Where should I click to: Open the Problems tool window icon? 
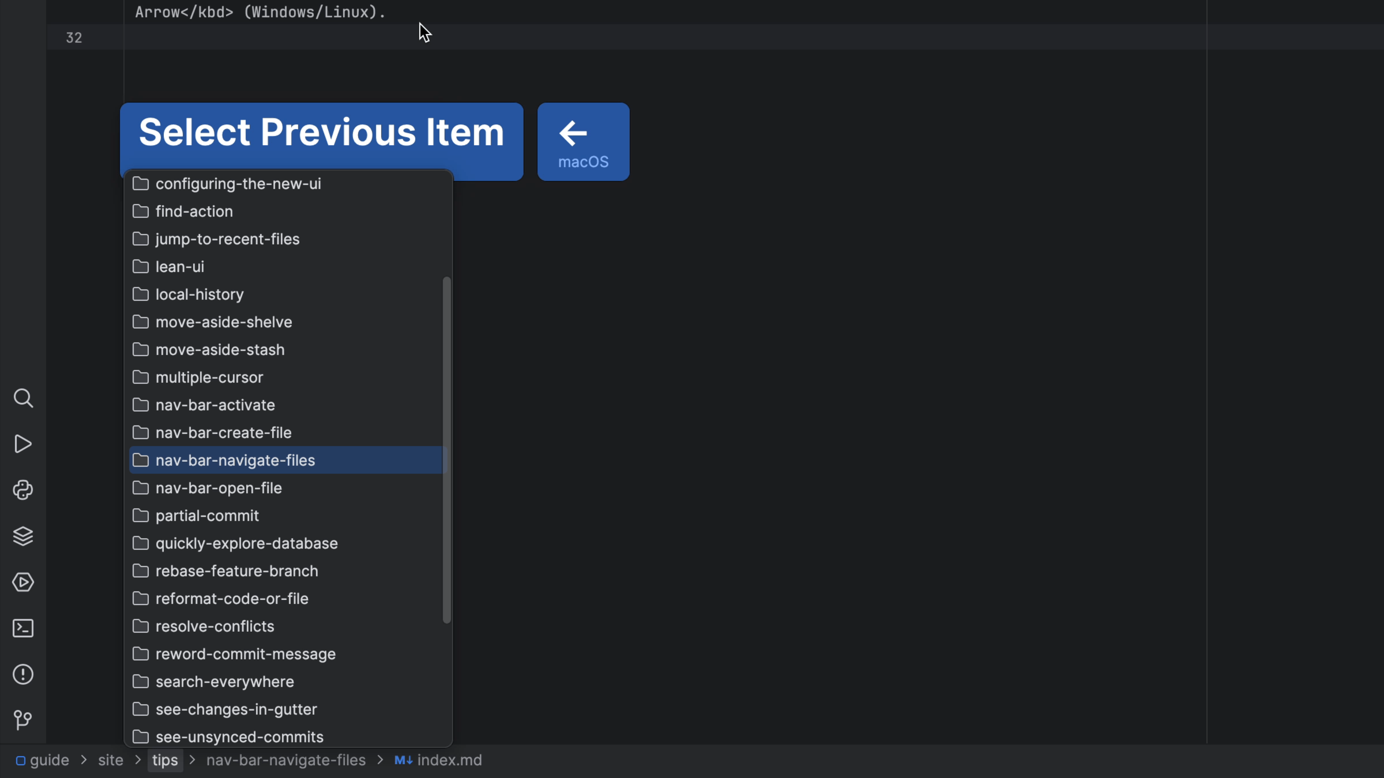[x=23, y=674]
